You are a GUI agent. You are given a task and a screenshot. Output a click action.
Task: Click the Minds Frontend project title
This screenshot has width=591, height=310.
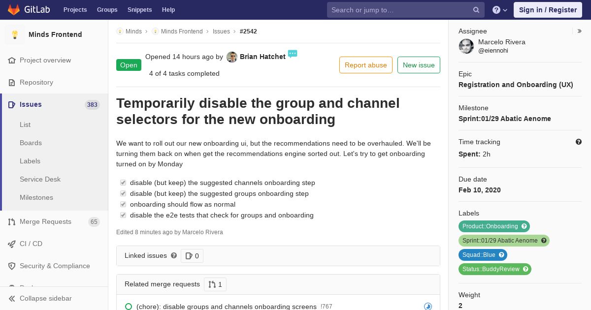click(x=55, y=34)
